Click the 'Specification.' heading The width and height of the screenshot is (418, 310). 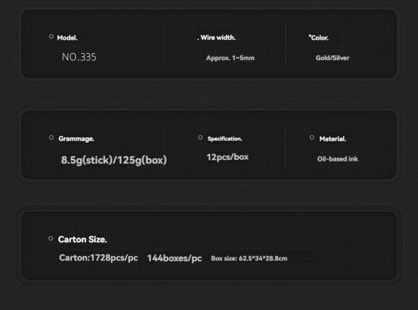pos(225,139)
